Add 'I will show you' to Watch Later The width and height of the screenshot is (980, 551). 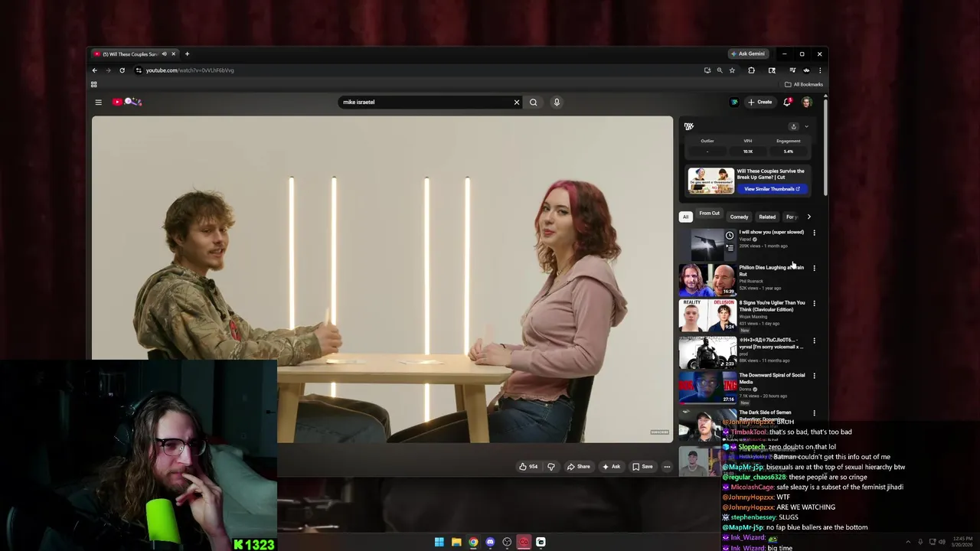730,236
